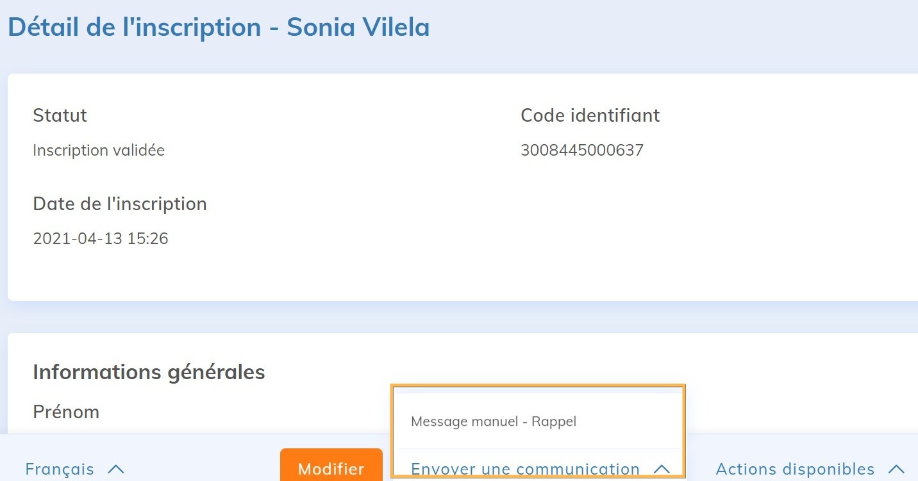
Task: Open the 'Français' language selector
Action: click(59, 469)
